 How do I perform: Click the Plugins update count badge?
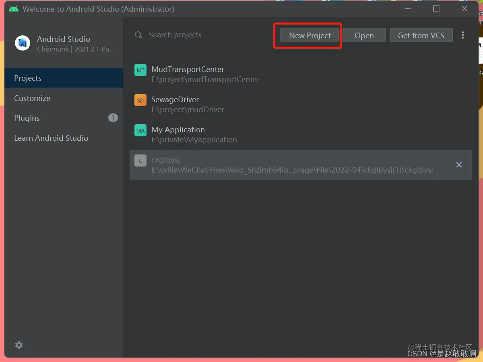(113, 118)
